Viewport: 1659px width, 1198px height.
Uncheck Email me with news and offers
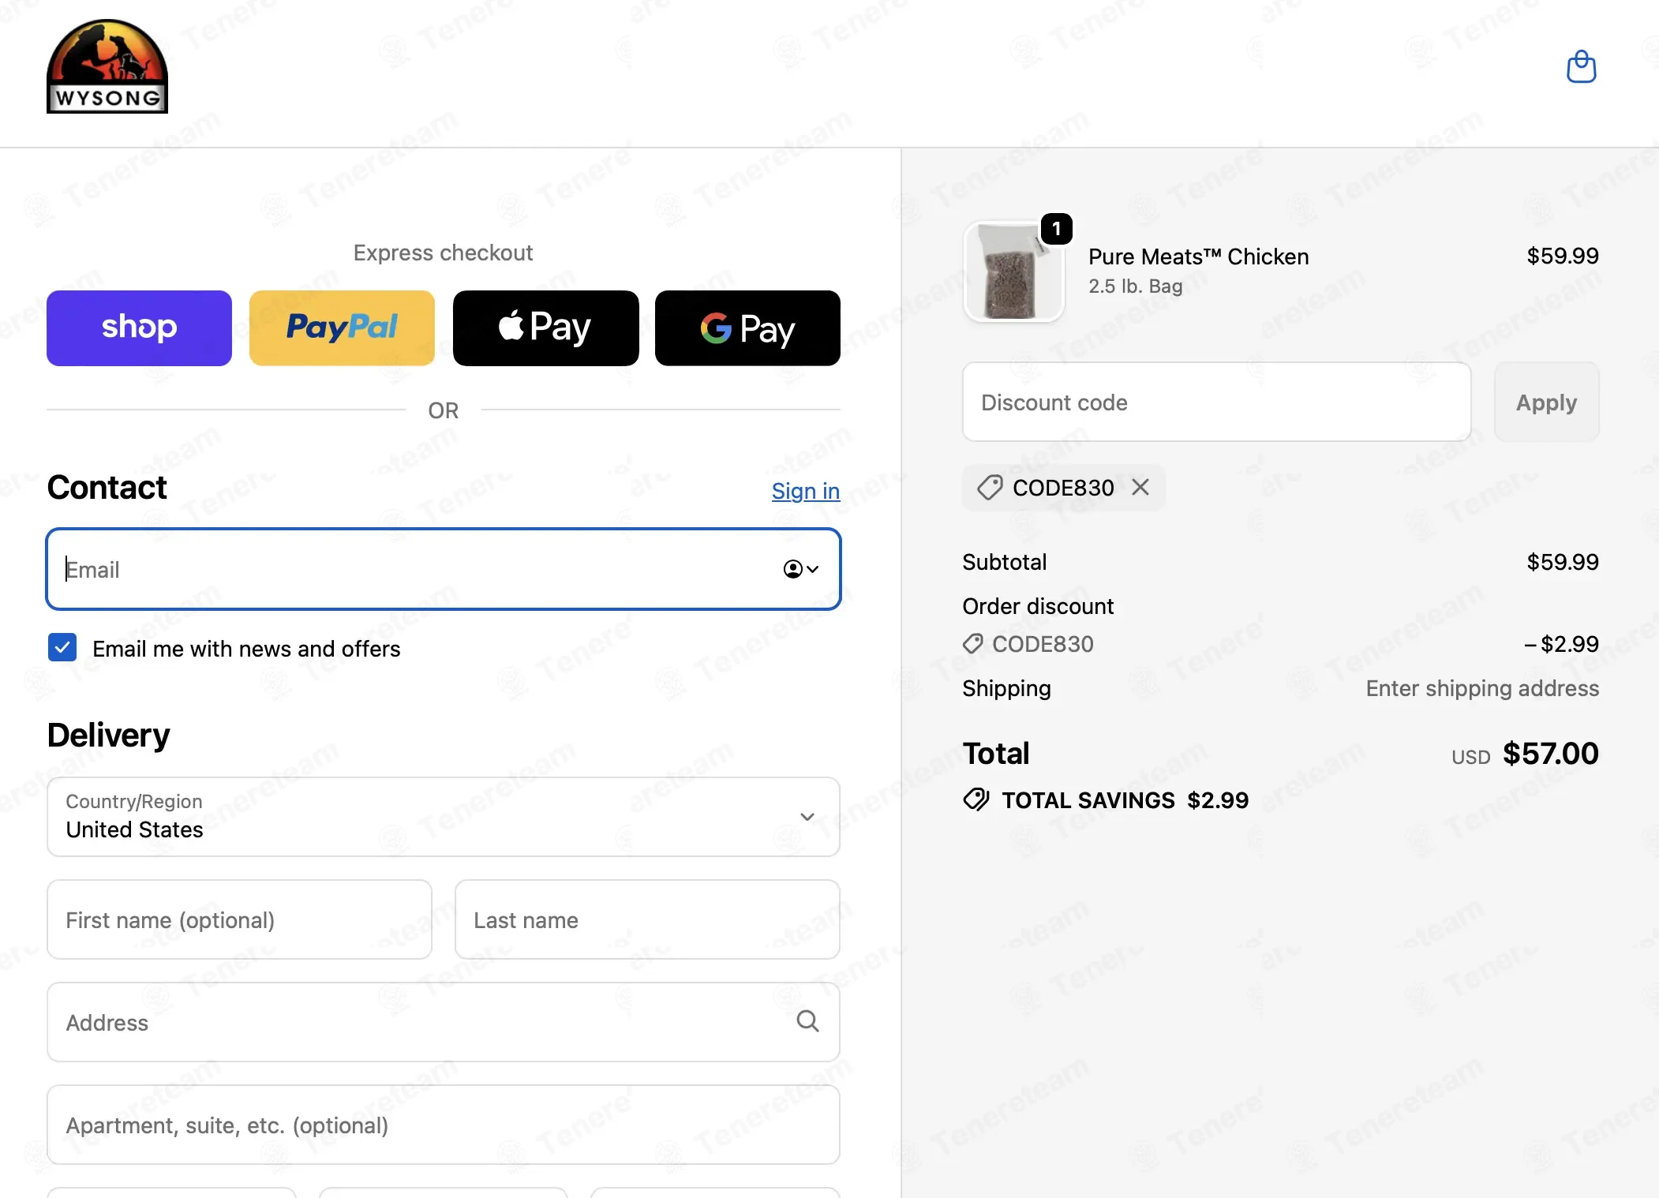coord(62,648)
